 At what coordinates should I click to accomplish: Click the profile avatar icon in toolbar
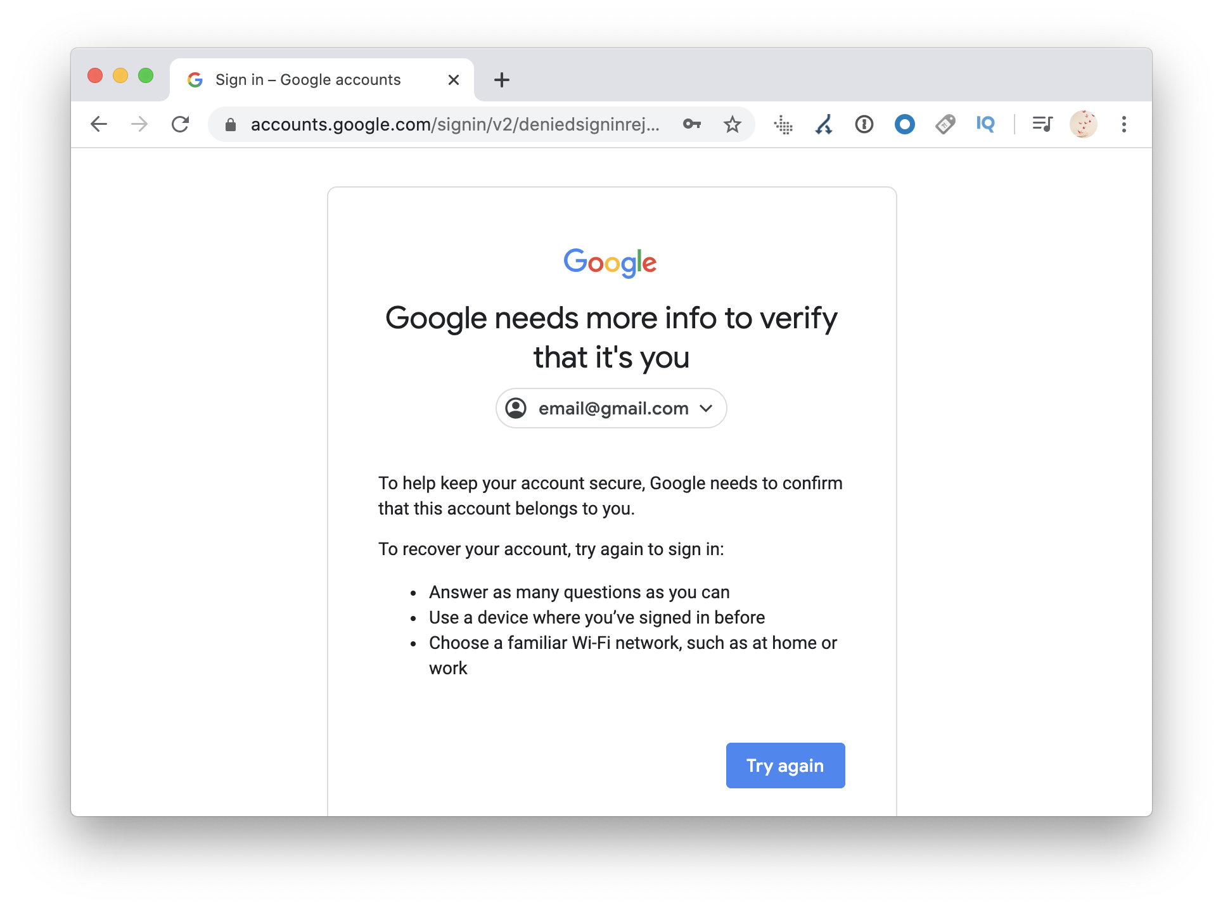(1084, 124)
